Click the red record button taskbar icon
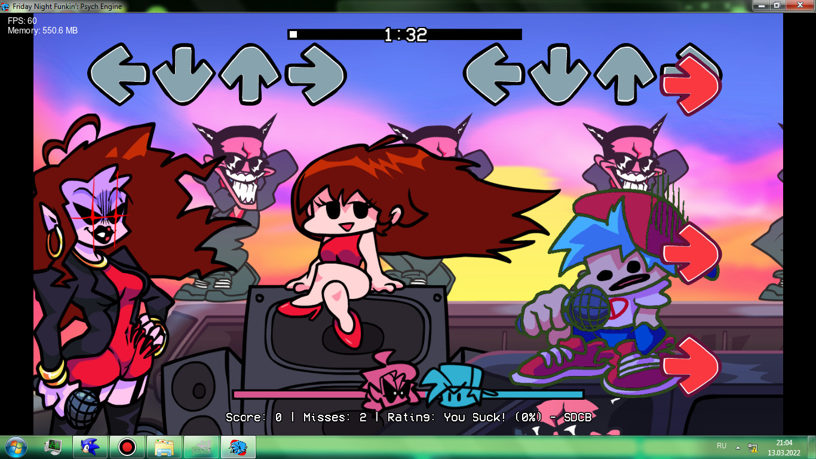816x459 pixels. pyautogui.click(x=127, y=446)
